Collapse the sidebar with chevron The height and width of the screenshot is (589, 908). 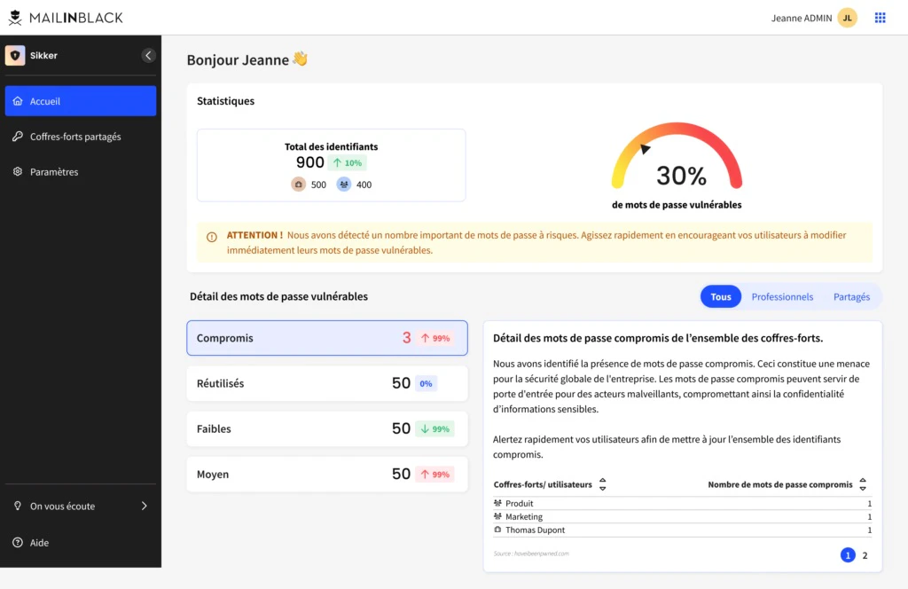coord(148,56)
